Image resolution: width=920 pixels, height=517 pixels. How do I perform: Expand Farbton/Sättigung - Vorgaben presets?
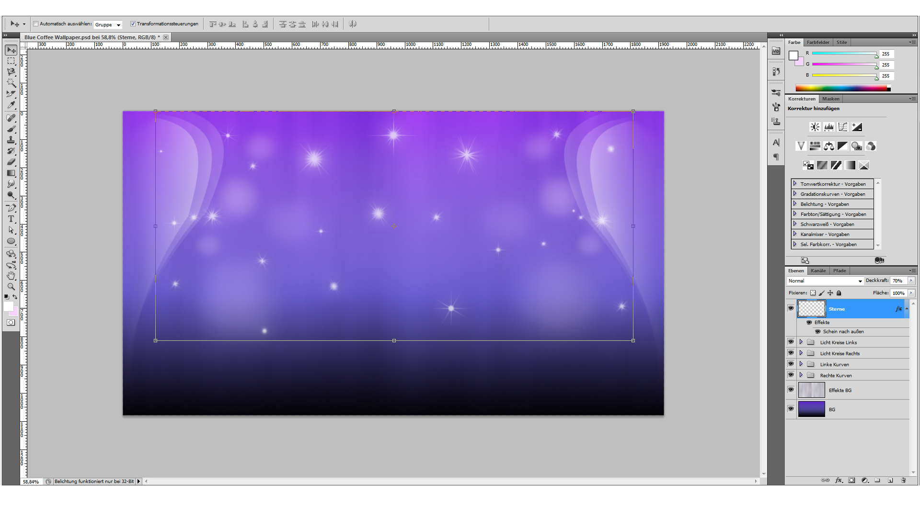pos(795,214)
